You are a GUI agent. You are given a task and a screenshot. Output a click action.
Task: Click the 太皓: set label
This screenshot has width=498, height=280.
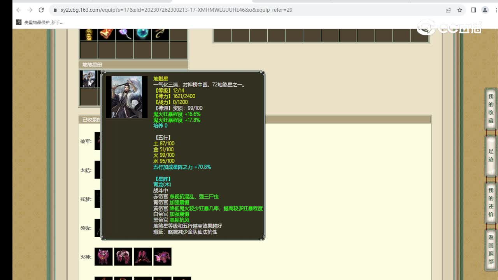[86, 170]
